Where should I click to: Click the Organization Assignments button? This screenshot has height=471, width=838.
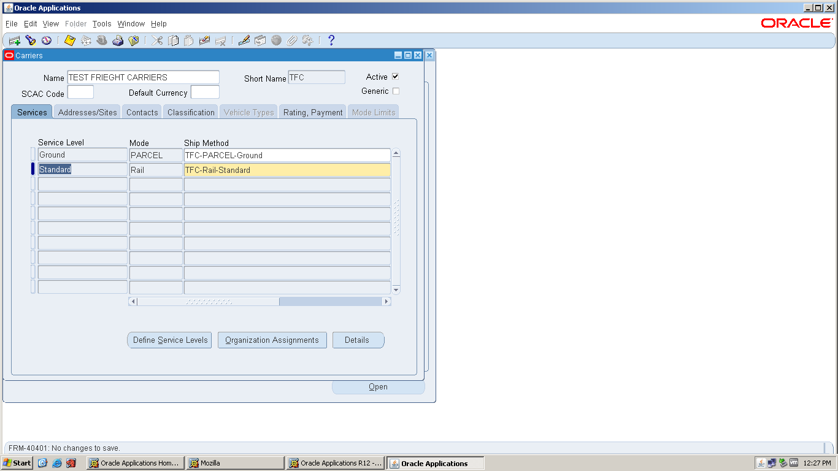pyautogui.click(x=272, y=340)
